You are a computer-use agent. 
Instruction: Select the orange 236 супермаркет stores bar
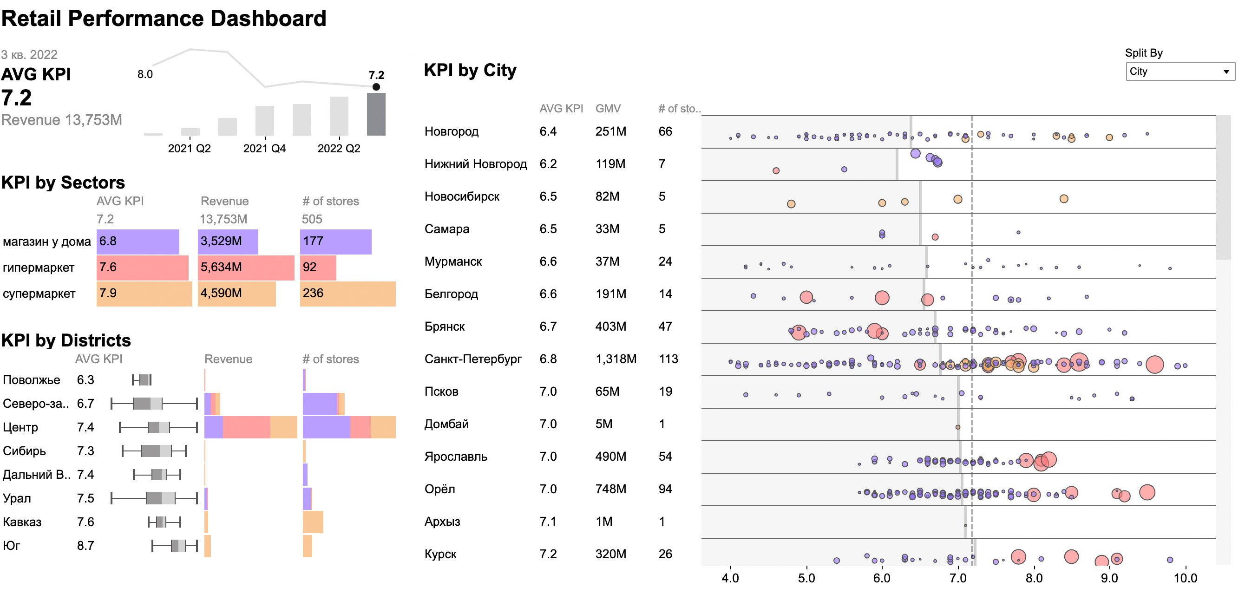tap(348, 294)
